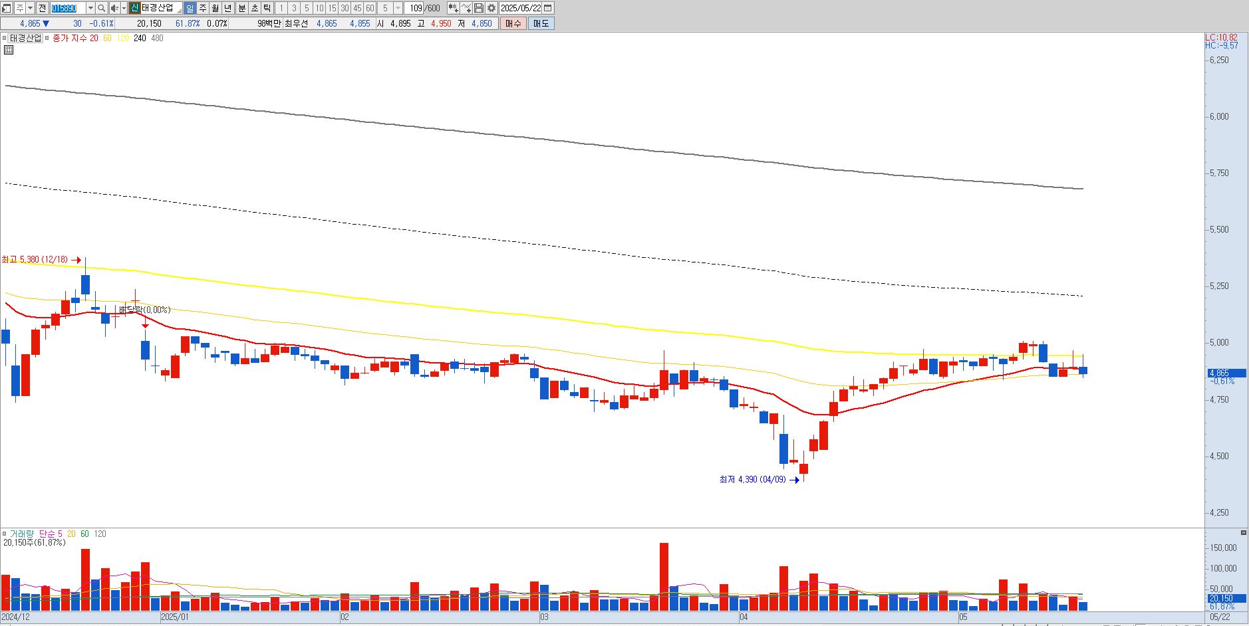Click the 매수 buy button
The image size is (1249, 626).
click(513, 23)
